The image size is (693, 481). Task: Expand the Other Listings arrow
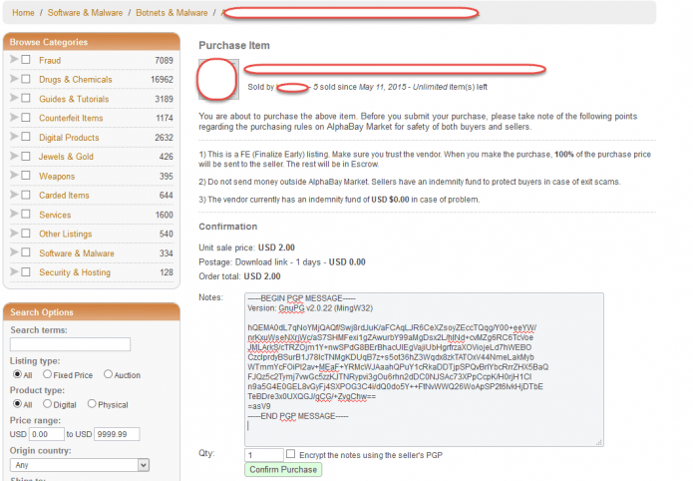coord(14,233)
